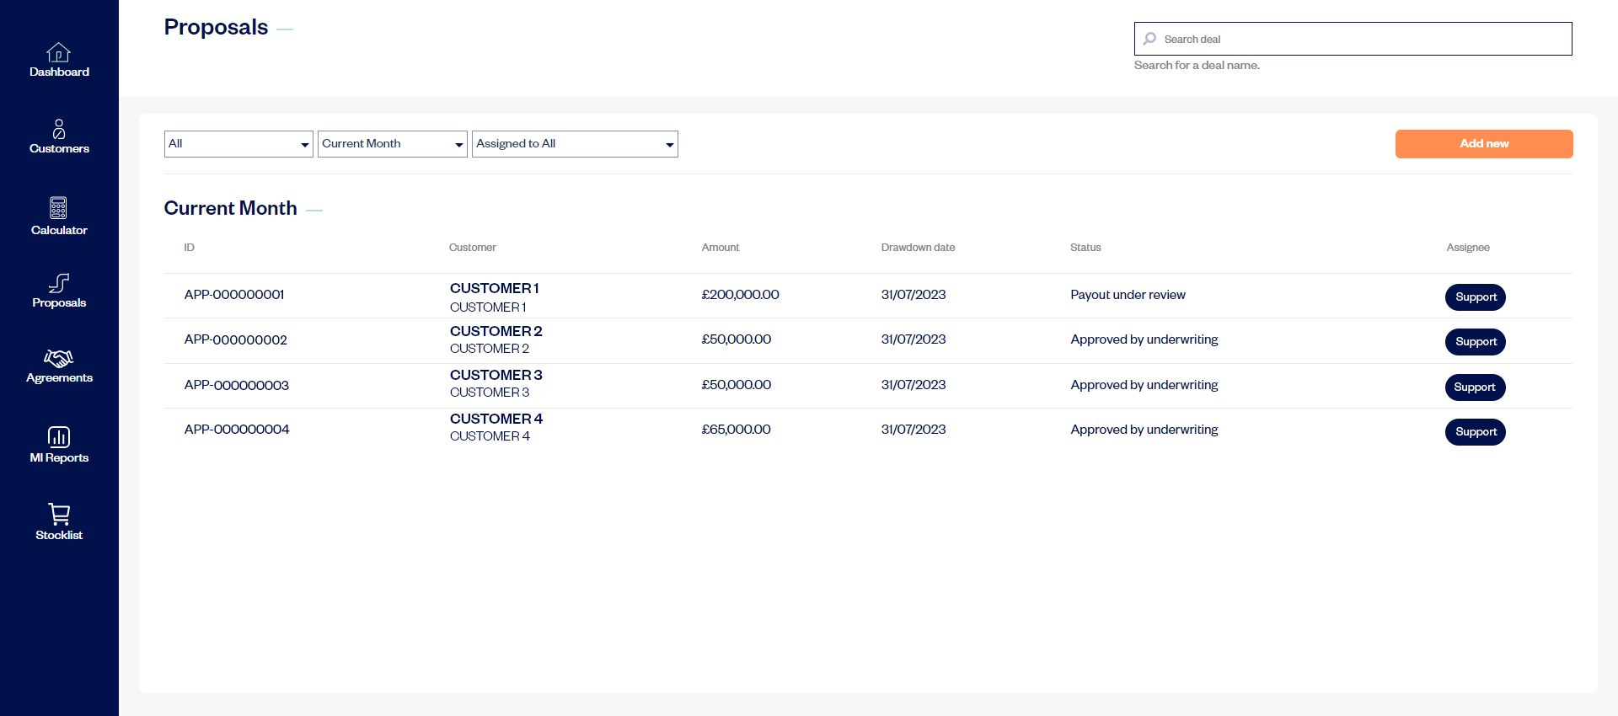Expand the 'All' status filter dropdown

tap(238, 144)
